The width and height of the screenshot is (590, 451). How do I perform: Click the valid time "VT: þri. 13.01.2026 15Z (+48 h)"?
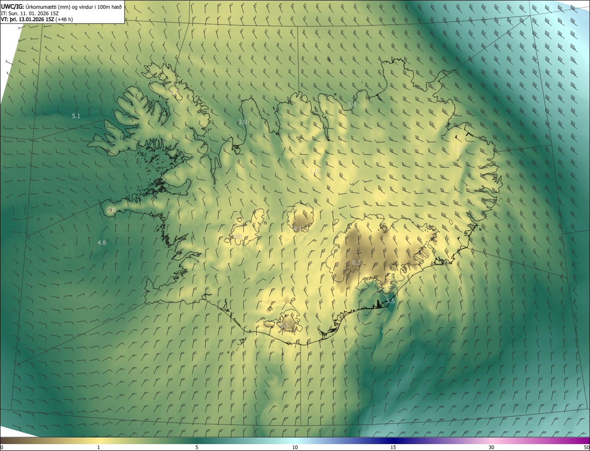click(37, 19)
